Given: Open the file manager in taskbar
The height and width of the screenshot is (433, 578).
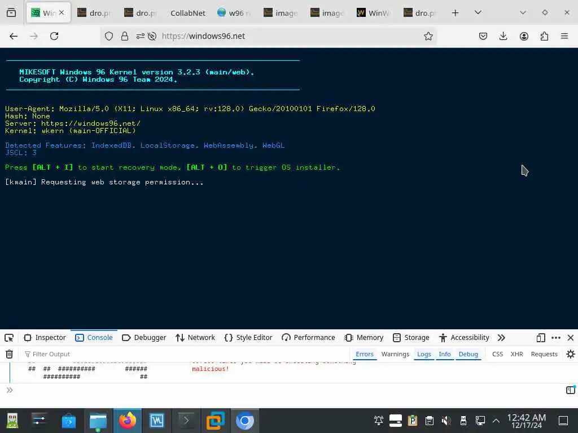Looking at the screenshot, I should point(98,421).
